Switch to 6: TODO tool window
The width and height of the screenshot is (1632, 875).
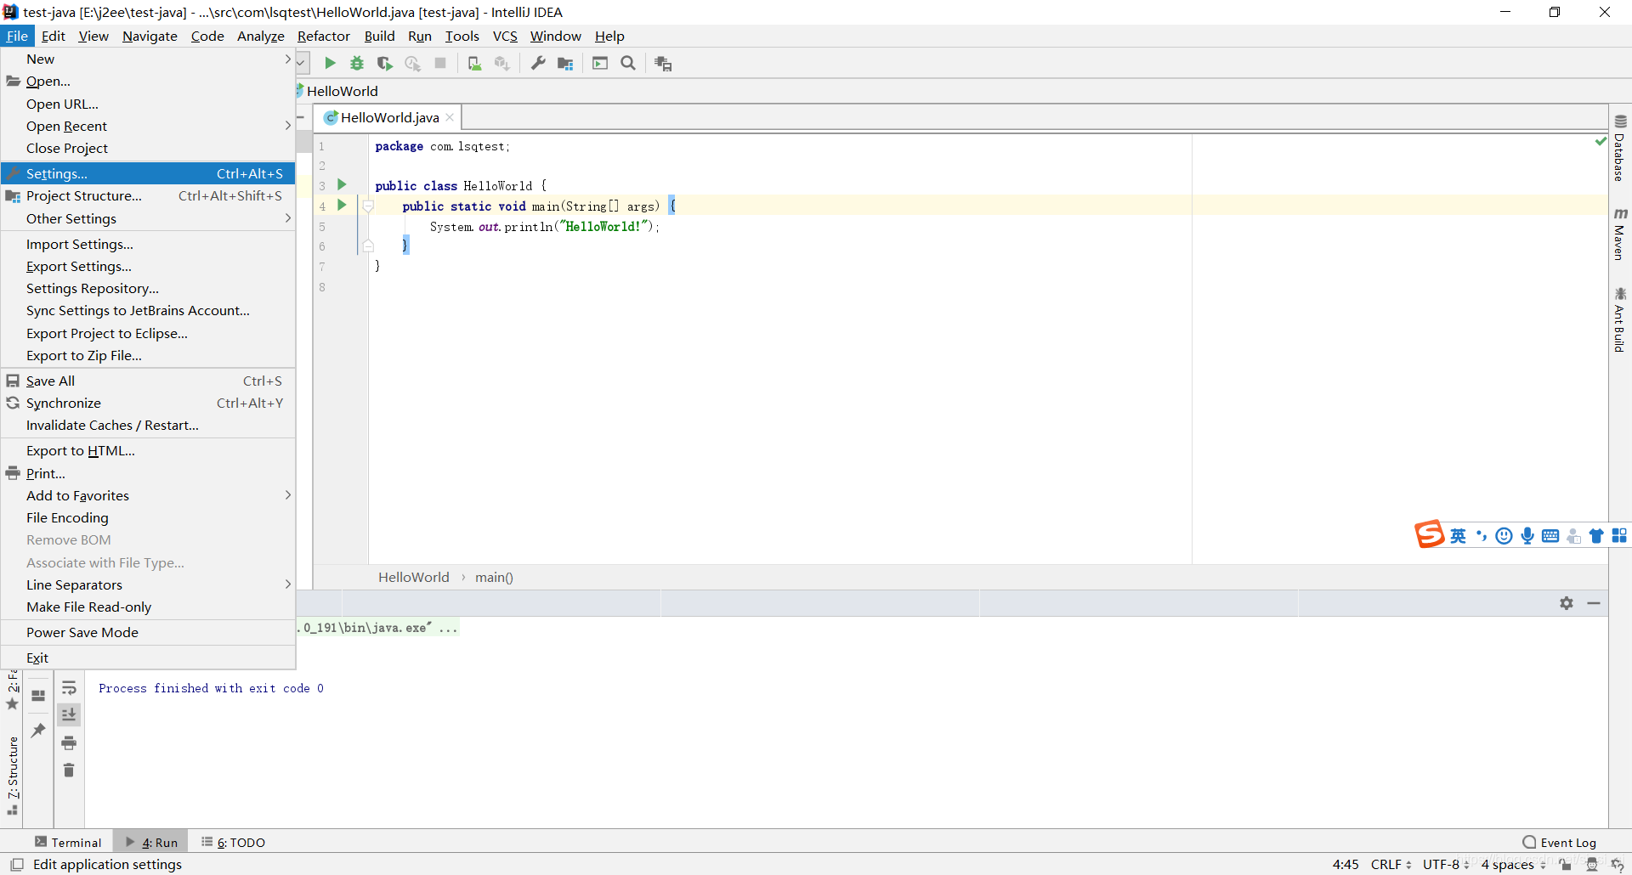pyautogui.click(x=234, y=842)
